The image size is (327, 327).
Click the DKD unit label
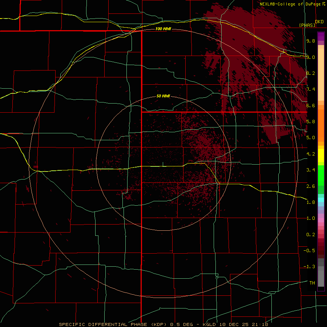(x=319, y=22)
